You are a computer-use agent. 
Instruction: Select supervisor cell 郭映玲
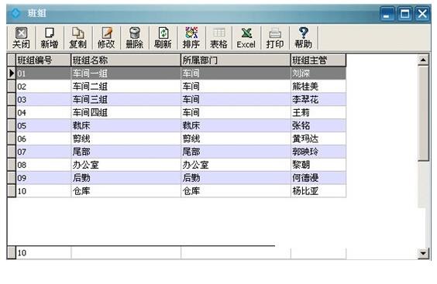tap(318, 152)
